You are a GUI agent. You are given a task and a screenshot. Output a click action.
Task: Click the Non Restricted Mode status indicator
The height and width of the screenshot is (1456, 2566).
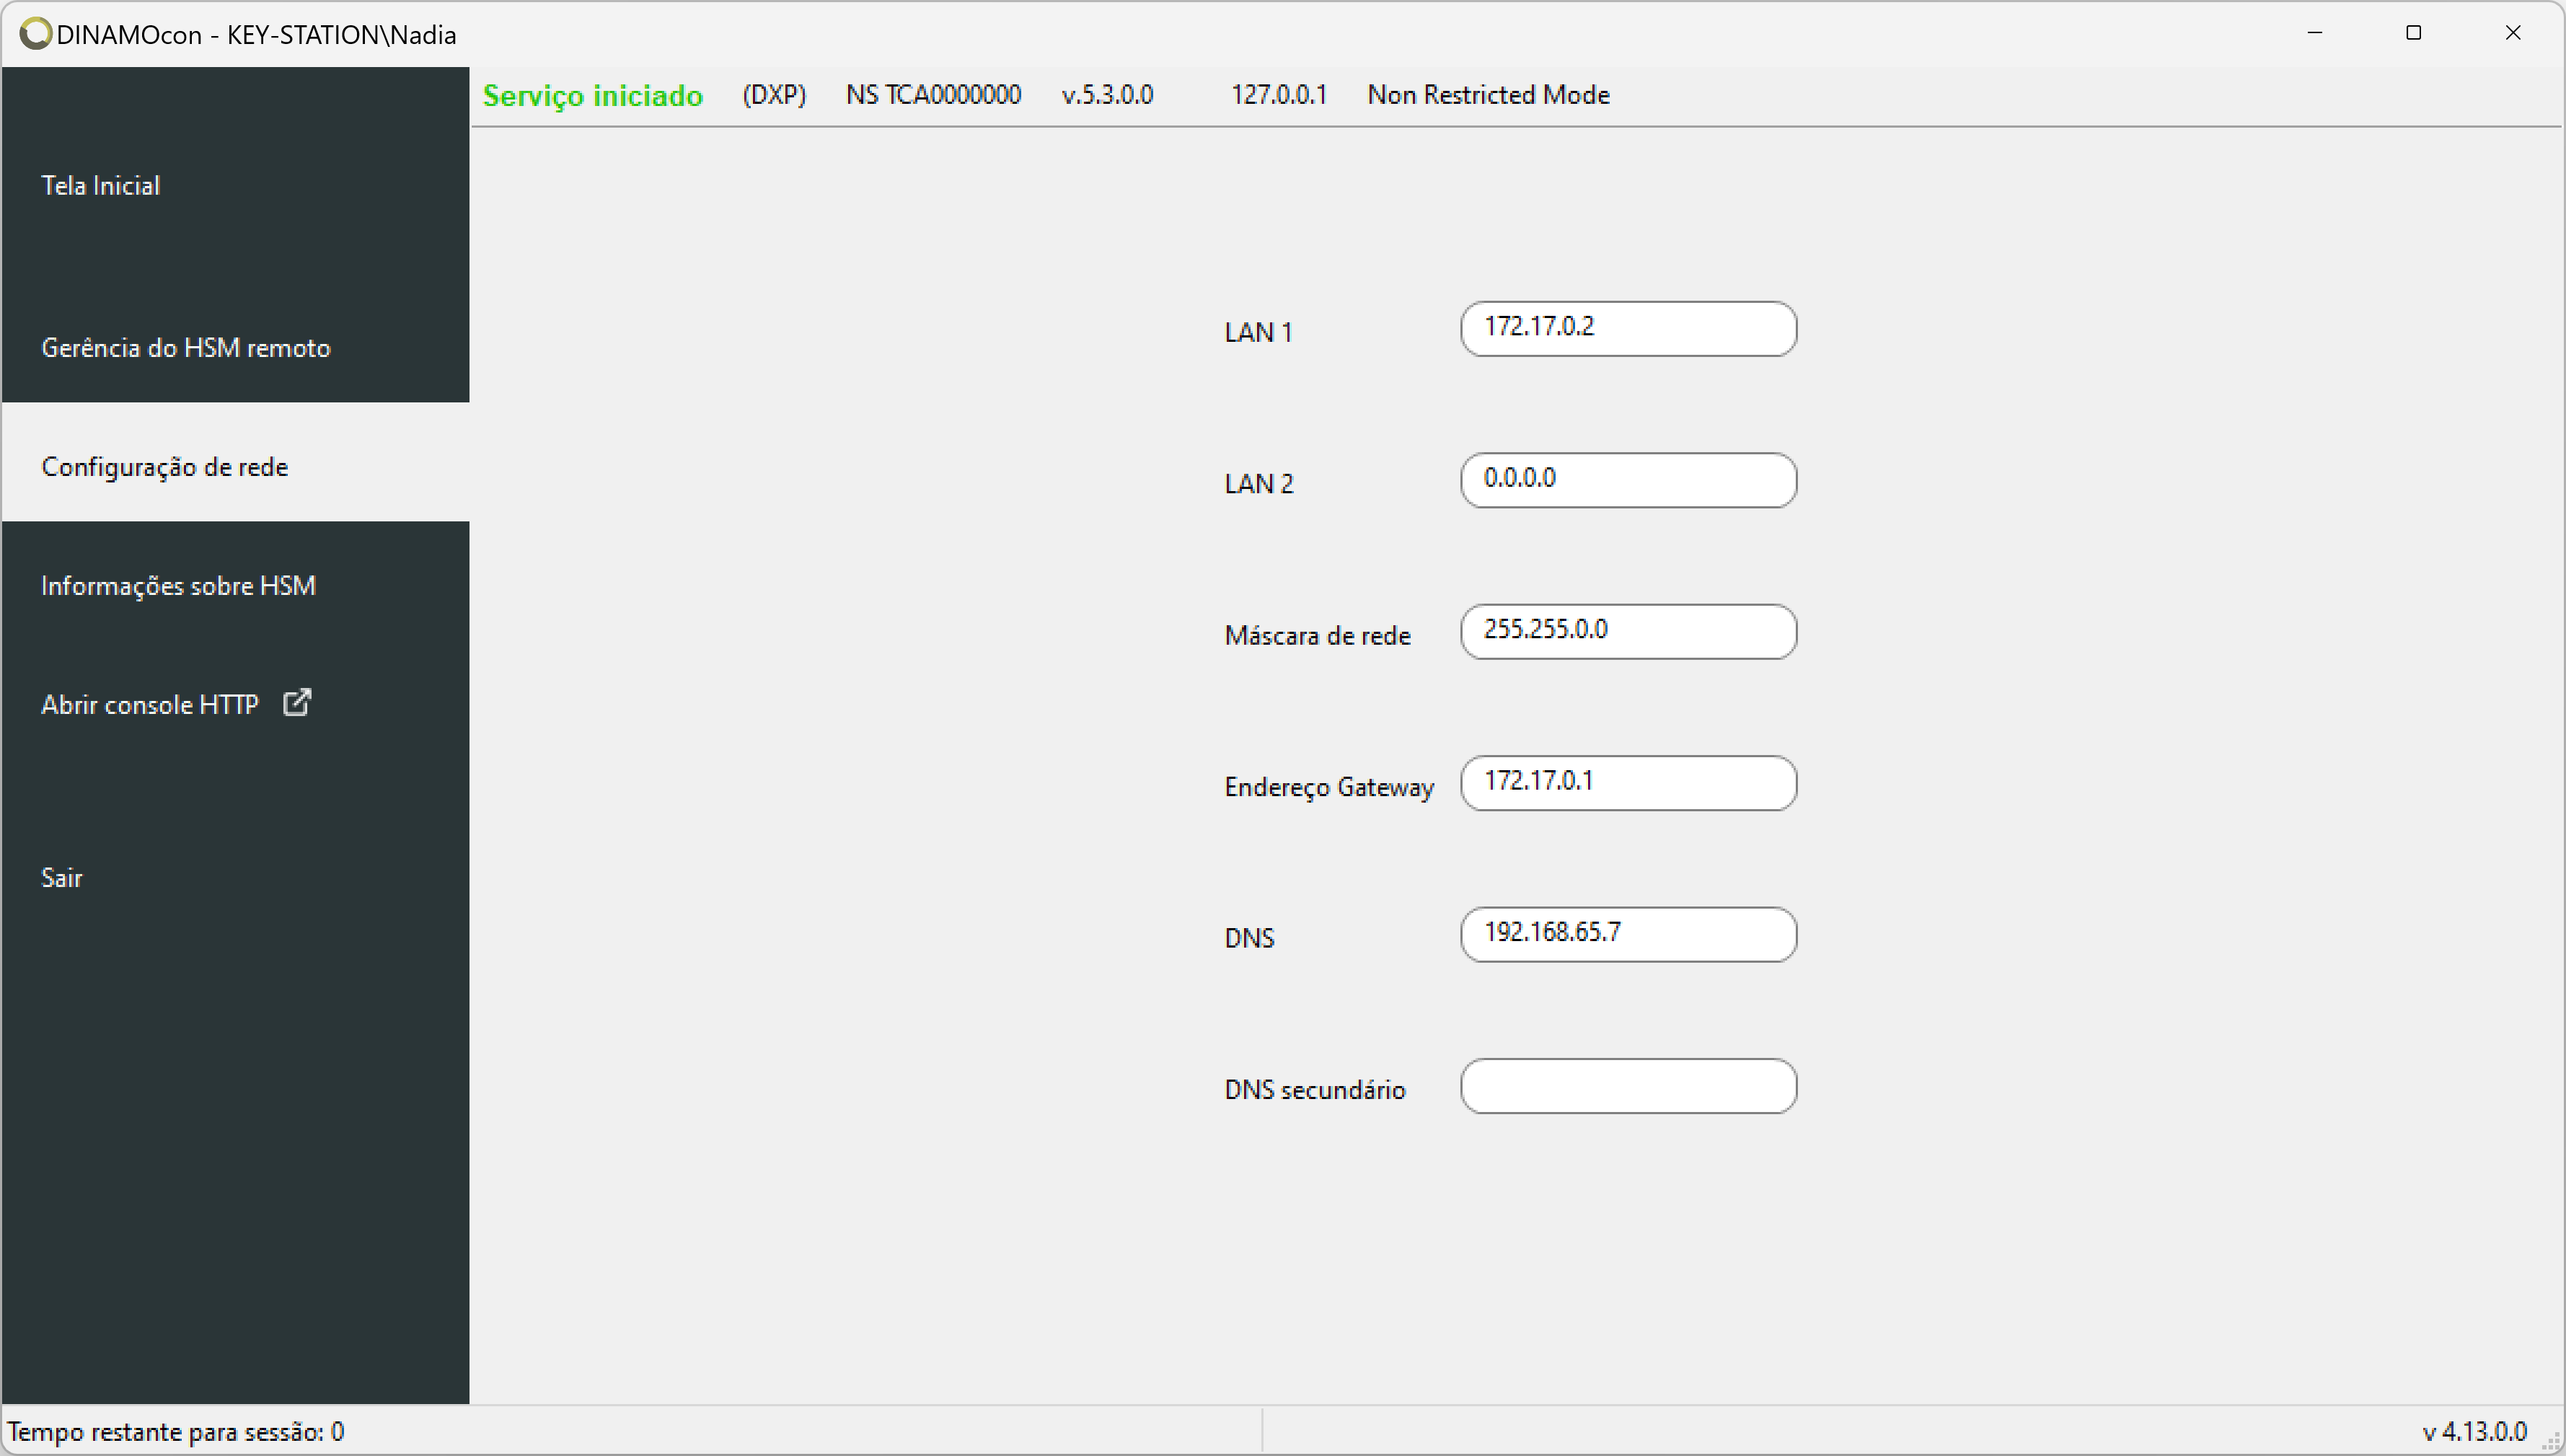click(1486, 95)
